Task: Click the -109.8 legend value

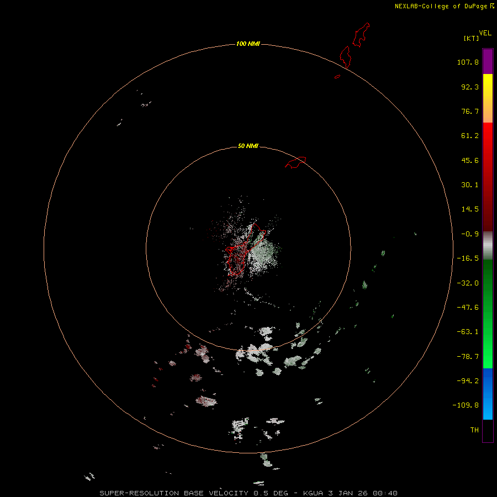Action: (466, 405)
